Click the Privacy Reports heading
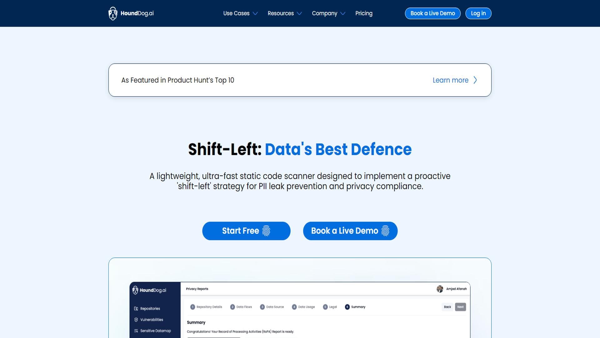Screen dimensions: 600x338 [x=197, y=289]
